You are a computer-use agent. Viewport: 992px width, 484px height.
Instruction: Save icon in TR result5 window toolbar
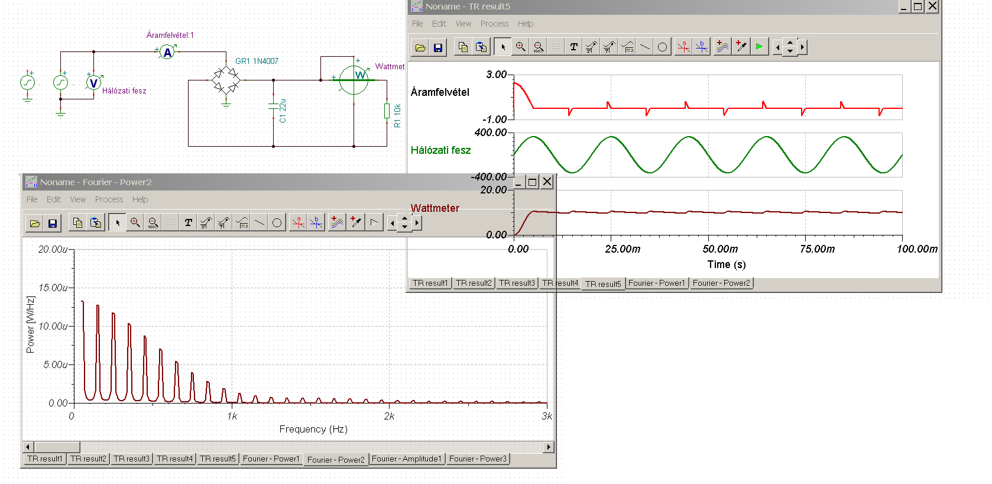point(438,47)
